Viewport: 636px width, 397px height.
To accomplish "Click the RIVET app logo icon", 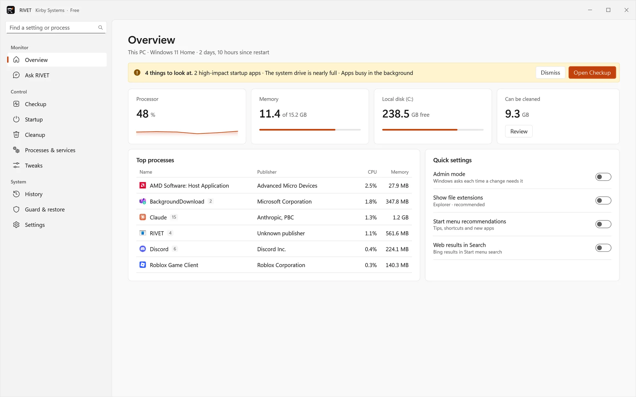I will coord(10,10).
